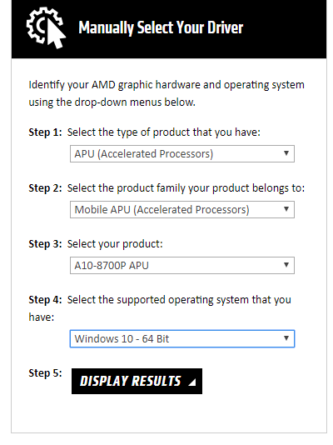The image size is (333, 445).
Task: Click the Identify your AMD graphic hardware paragraph
Action: 166,93
